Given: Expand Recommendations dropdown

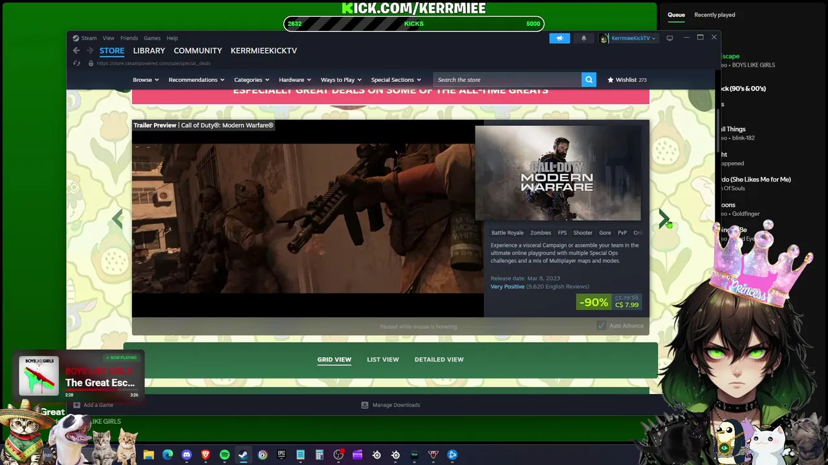Looking at the screenshot, I should 196,79.
